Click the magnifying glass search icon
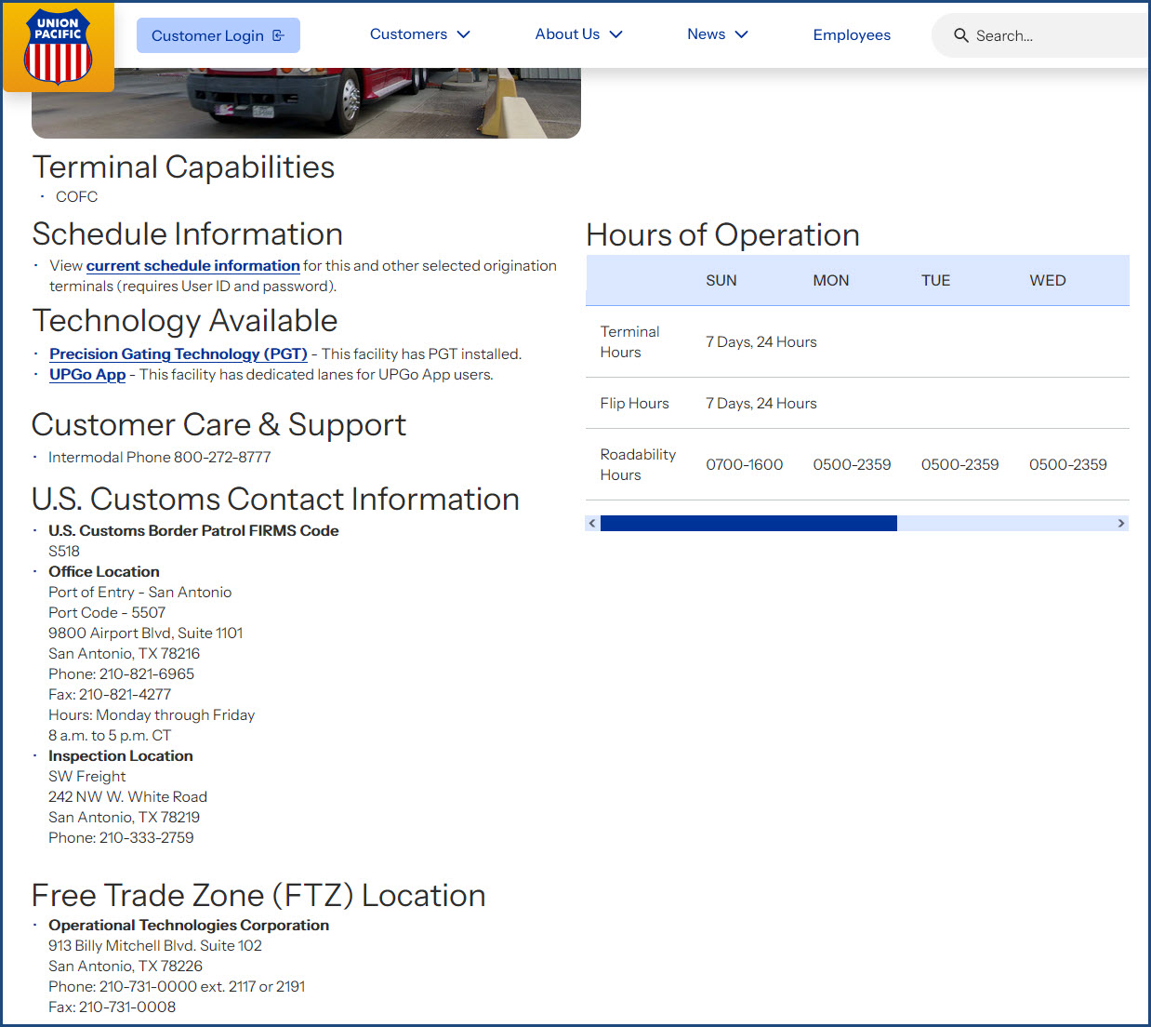The width and height of the screenshot is (1151, 1027). pos(960,35)
